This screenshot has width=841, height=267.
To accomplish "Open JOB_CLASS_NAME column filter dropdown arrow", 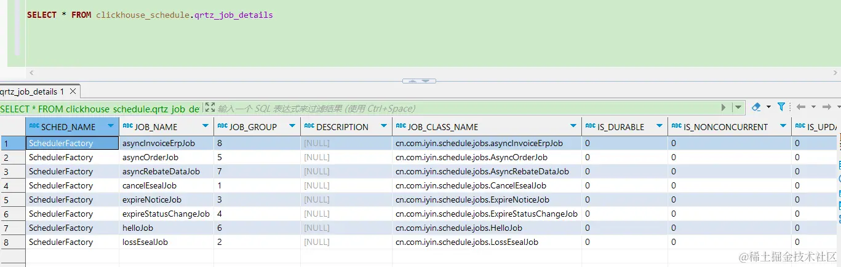I will [573, 126].
